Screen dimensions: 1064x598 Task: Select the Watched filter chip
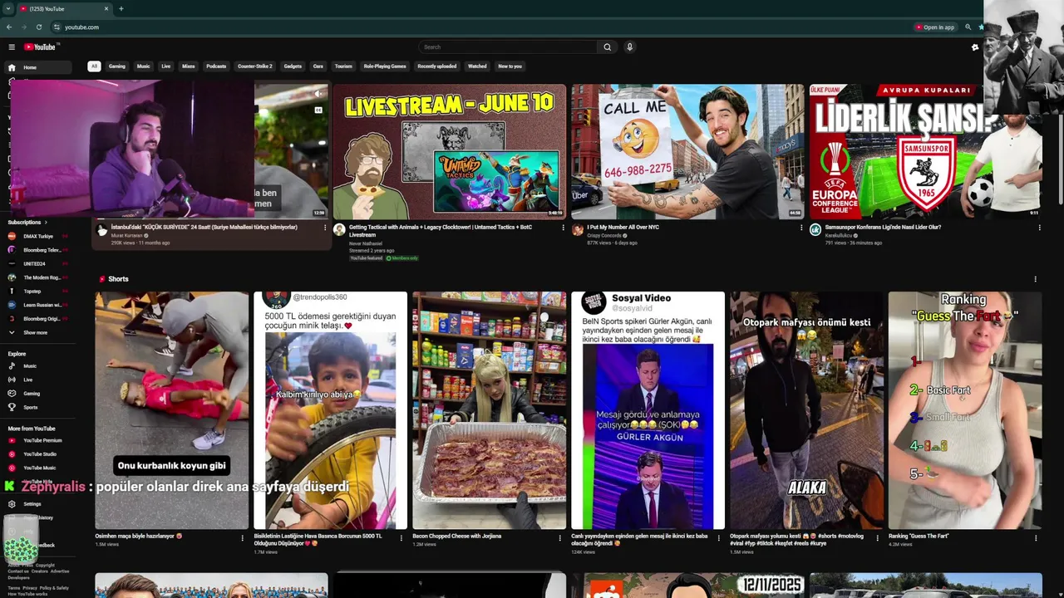(x=477, y=66)
